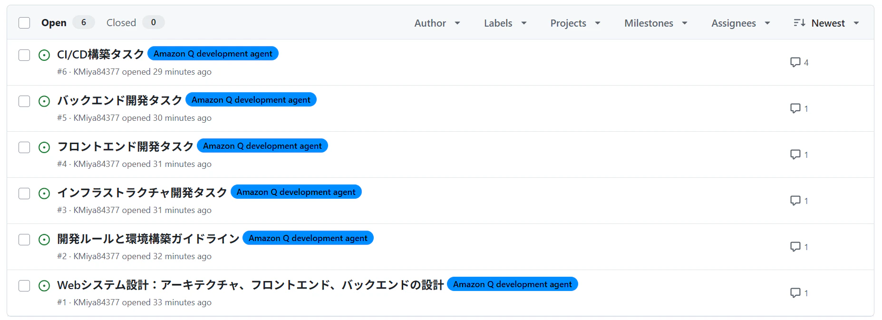Tick the select-all issues checkbox

[24, 23]
